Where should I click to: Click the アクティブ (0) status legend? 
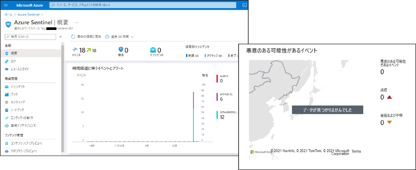tap(213, 56)
